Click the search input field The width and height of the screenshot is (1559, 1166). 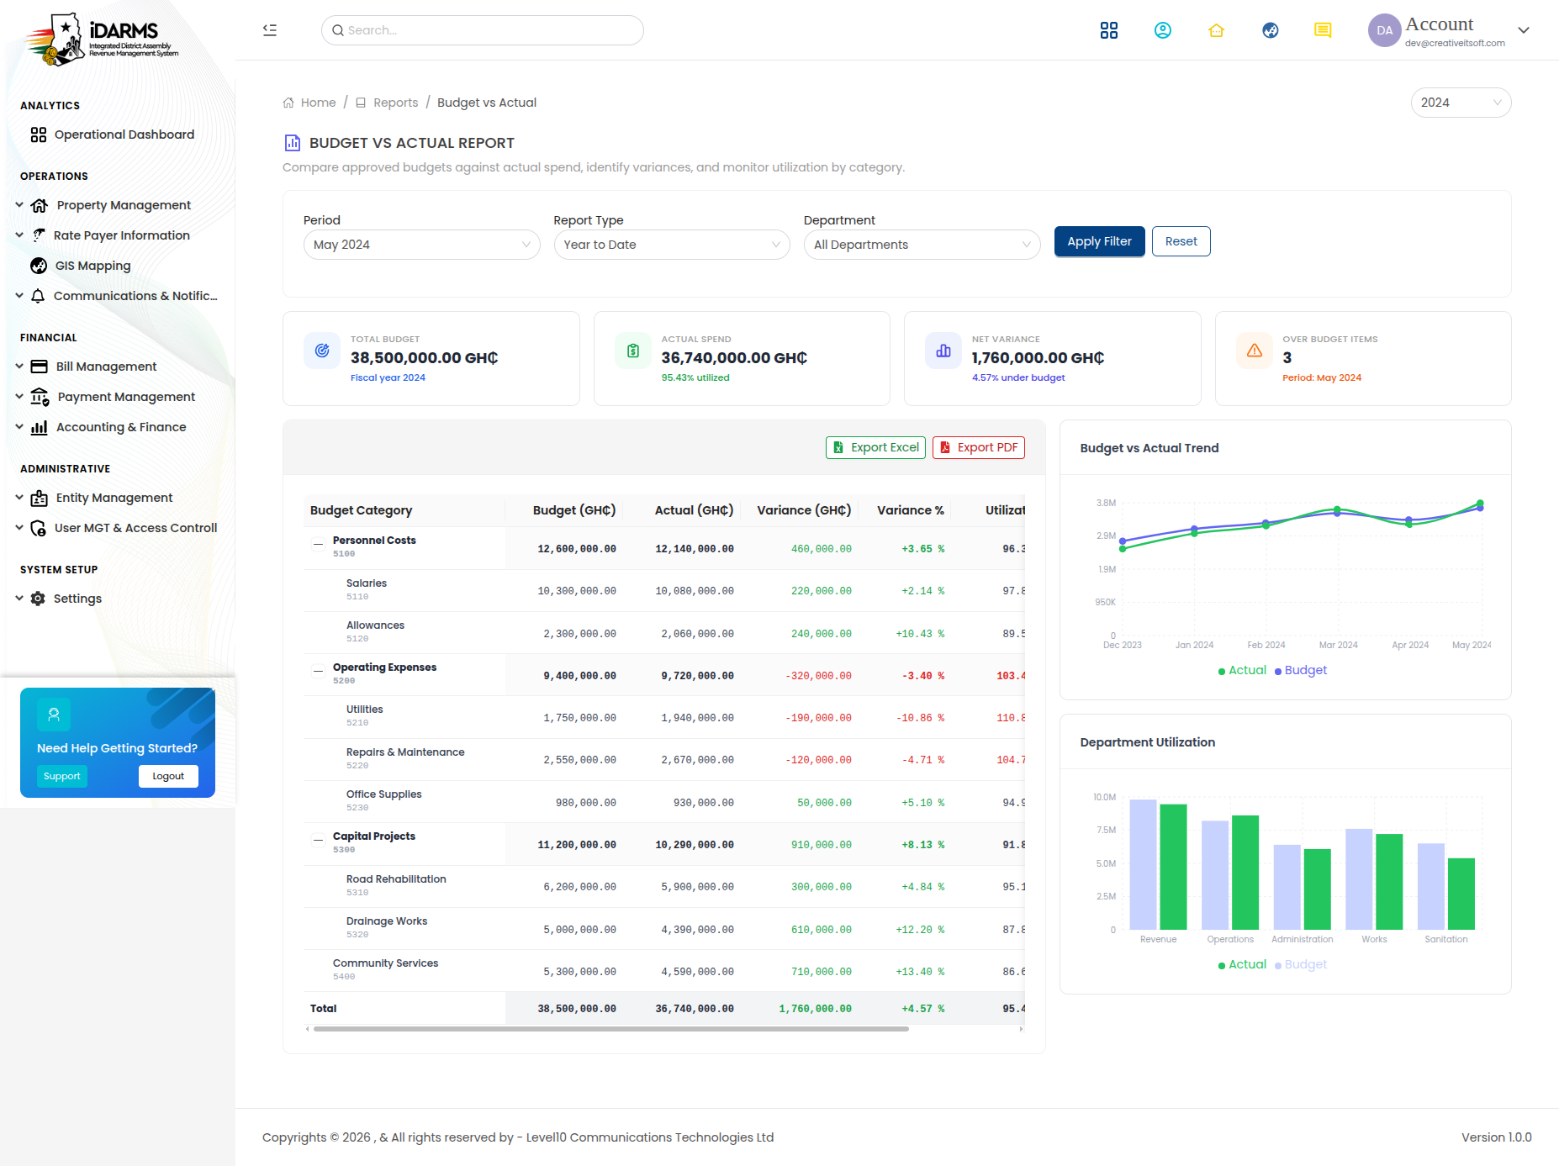483,30
